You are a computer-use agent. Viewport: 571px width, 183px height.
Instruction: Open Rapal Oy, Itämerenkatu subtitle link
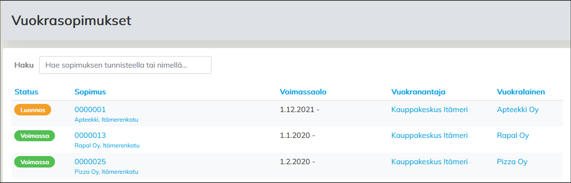tap(107, 145)
